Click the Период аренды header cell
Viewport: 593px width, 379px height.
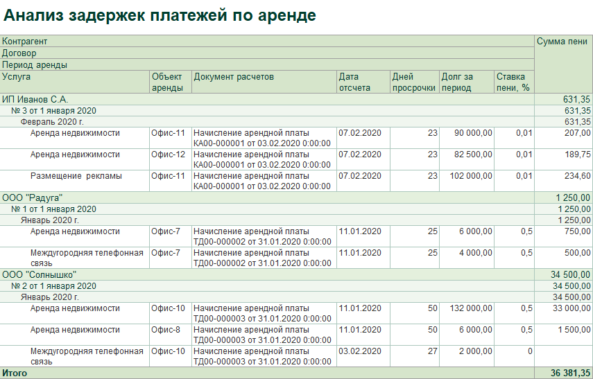(267, 64)
